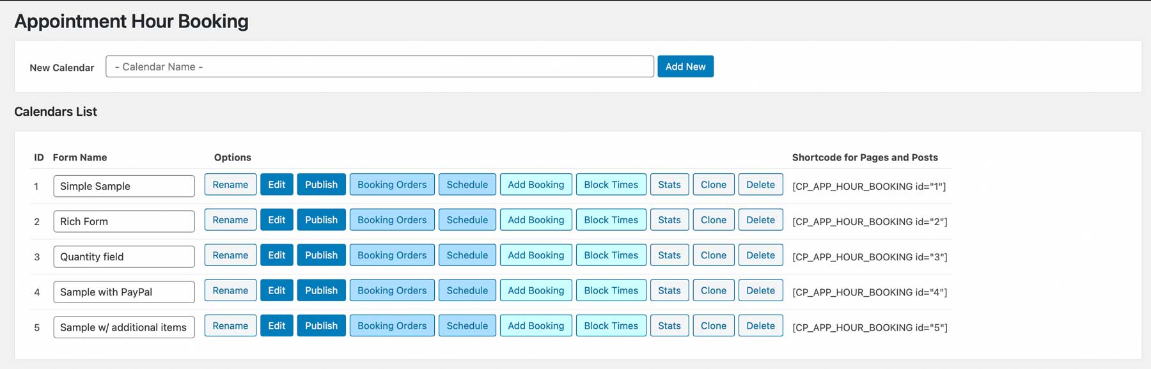
Task: Open Block Times for Quantity field
Action: coord(611,255)
